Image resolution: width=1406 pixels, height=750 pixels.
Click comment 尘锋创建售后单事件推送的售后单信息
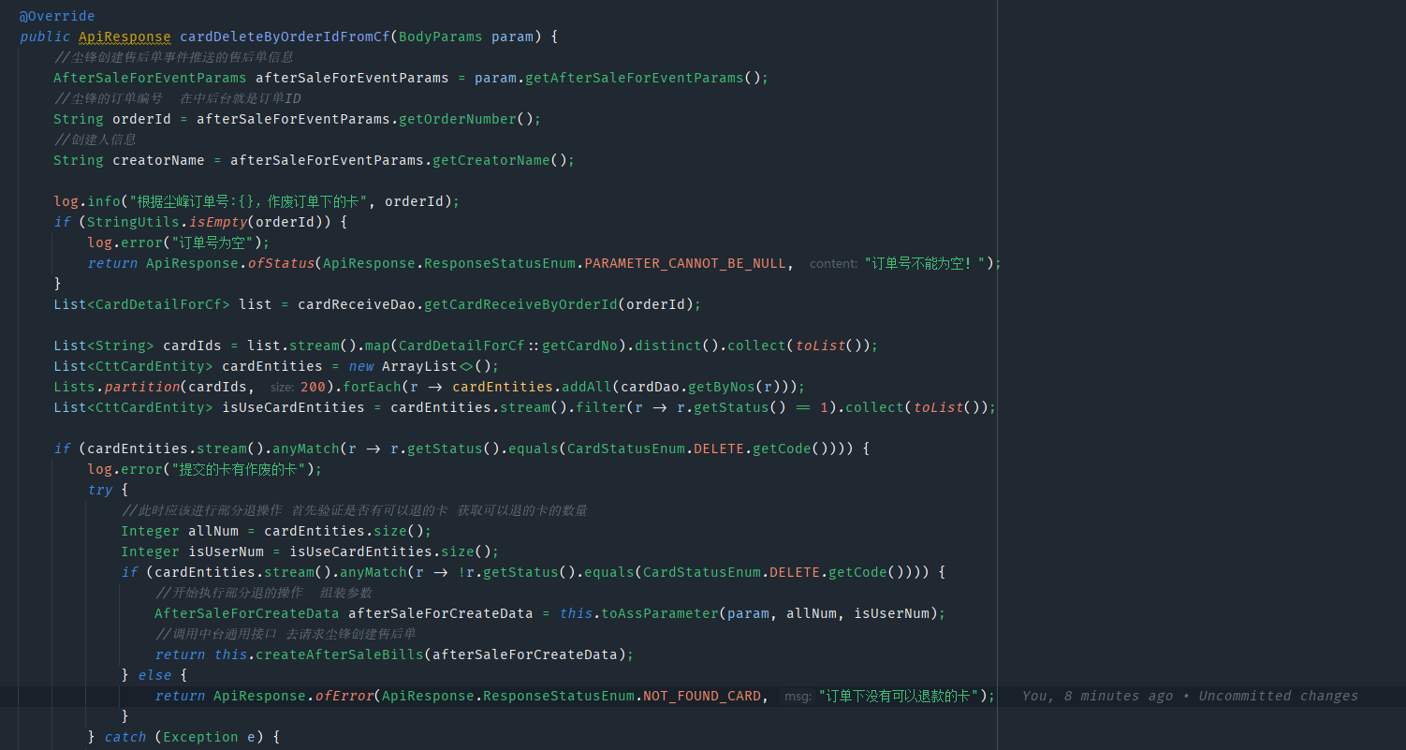click(173, 57)
